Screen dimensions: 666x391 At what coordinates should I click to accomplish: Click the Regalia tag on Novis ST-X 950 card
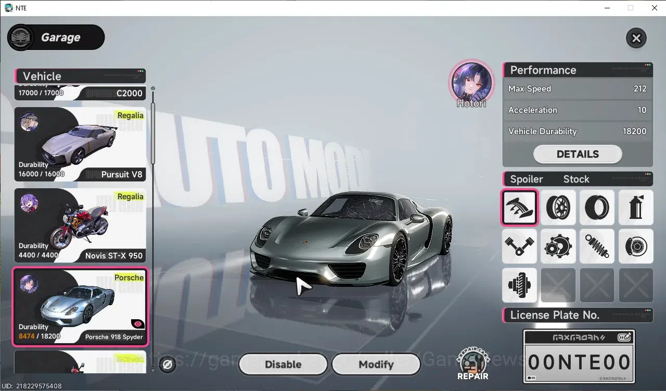[x=131, y=197]
